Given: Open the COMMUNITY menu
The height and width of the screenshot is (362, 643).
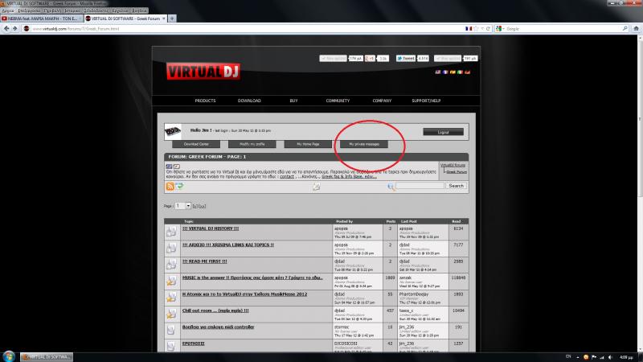Looking at the screenshot, I should [338, 101].
